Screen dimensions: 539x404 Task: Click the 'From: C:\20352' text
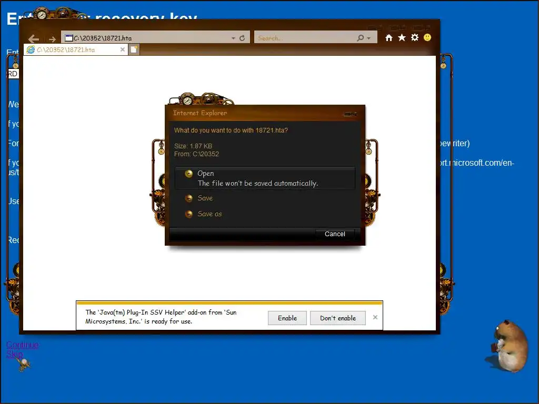pos(196,154)
